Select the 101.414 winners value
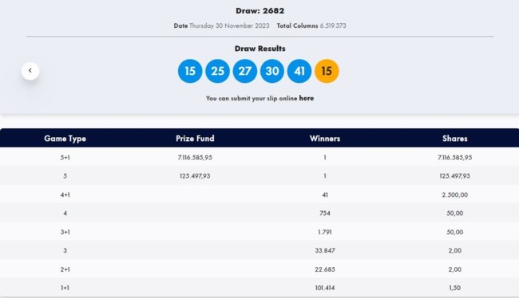Viewport: 519px width, 298px height. coord(325,288)
